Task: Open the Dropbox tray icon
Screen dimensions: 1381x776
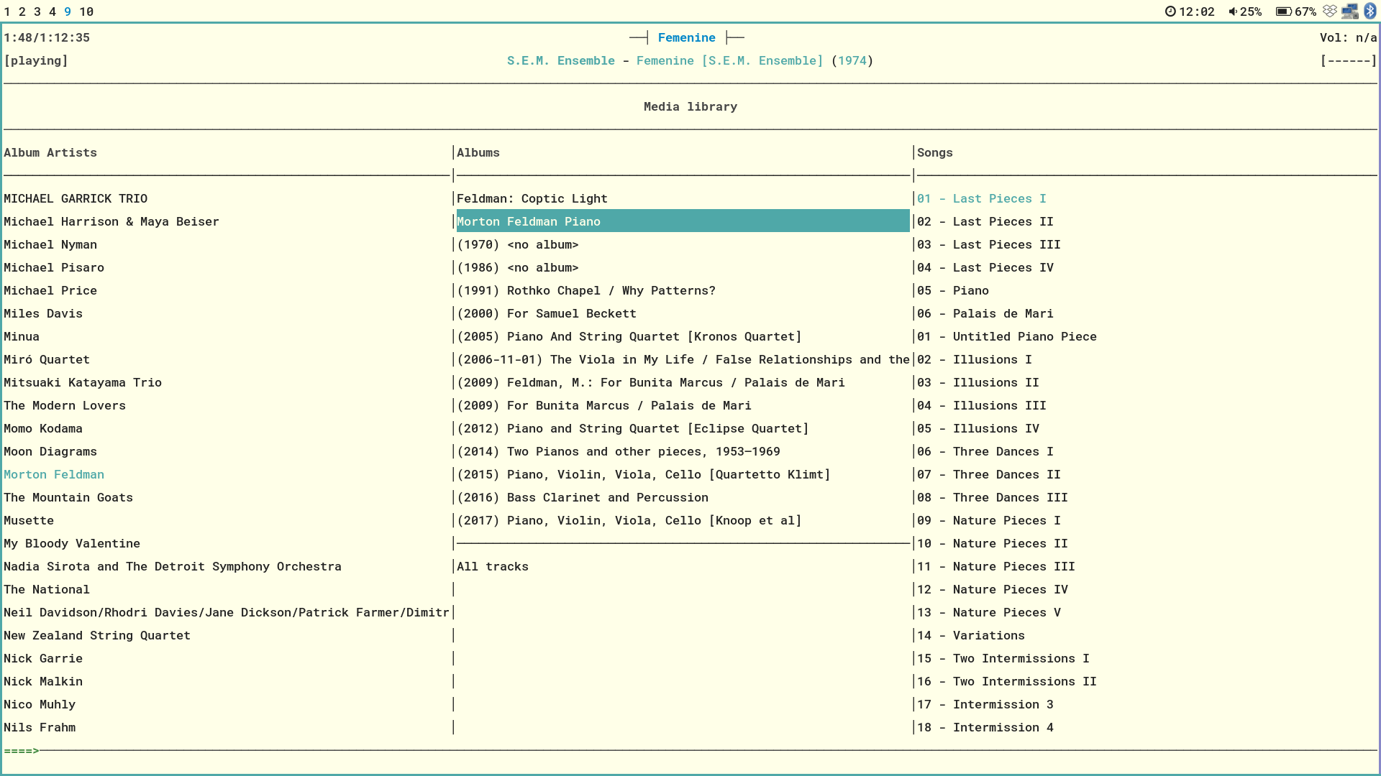Action: (1330, 11)
